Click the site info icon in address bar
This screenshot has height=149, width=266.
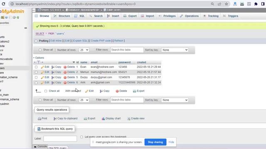pos(12,4)
